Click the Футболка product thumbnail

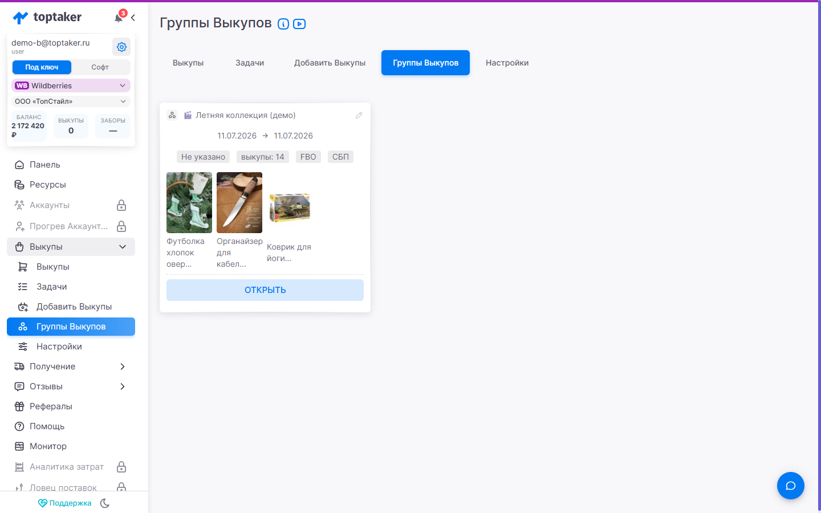point(189,202)
